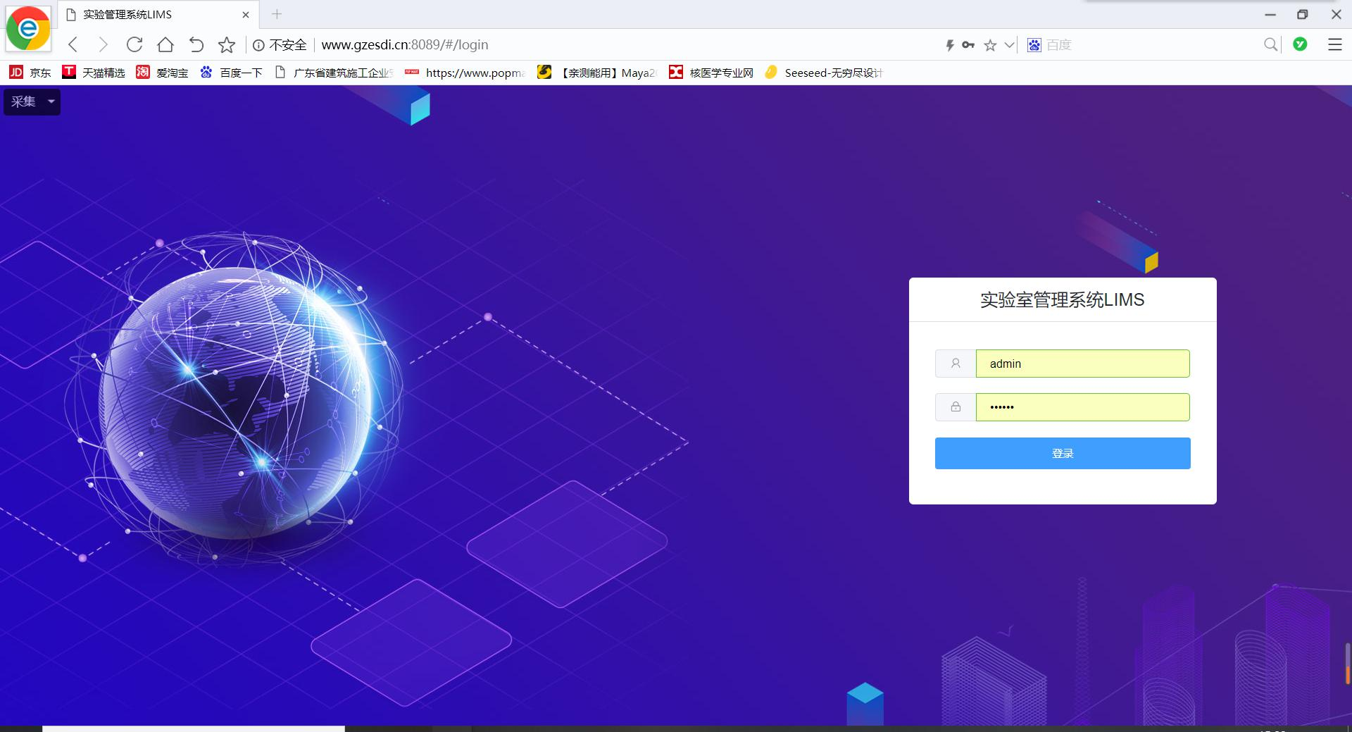Click the admin username input field
This screenshot has width=1352, height=732.
[1082, 364]
